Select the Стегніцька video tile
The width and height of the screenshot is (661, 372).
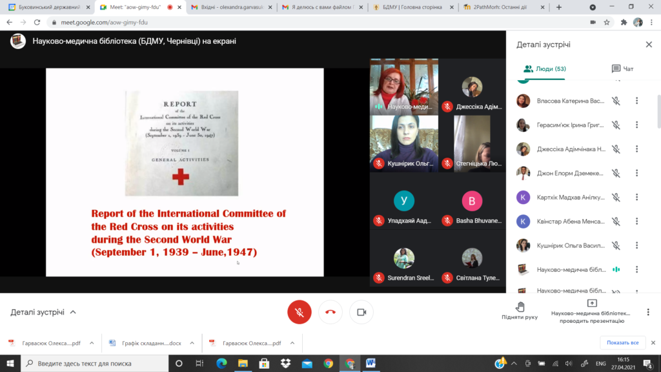pyautogui.click(x=472, y=143)
